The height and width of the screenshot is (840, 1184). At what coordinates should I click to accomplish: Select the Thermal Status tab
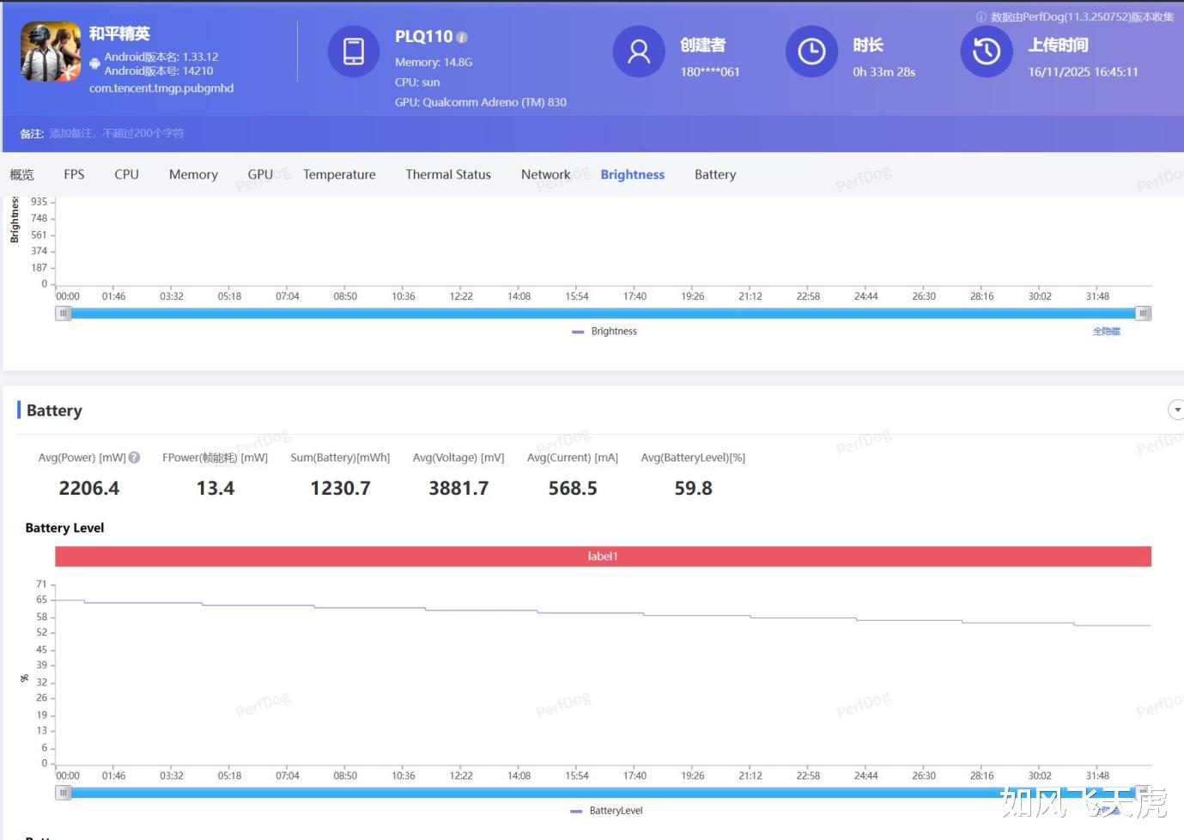448,174
